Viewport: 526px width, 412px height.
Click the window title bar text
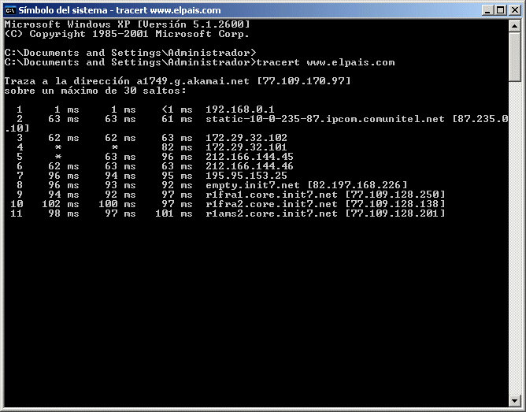pos(101,9)
